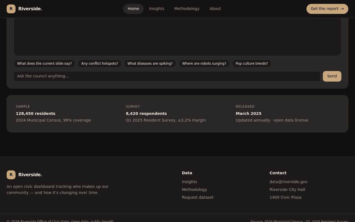Select 'Where are robots surging?' chip

coord(204,64)
